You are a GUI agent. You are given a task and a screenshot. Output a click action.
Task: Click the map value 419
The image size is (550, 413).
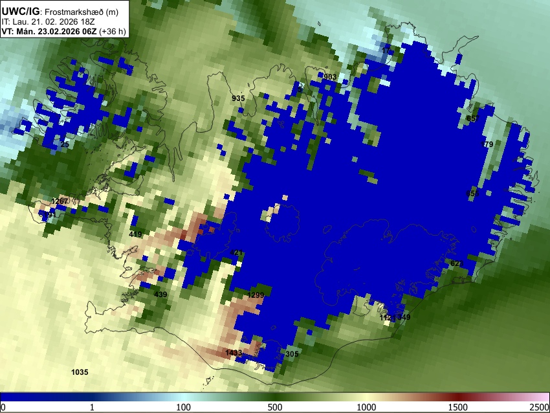(135, 234)
